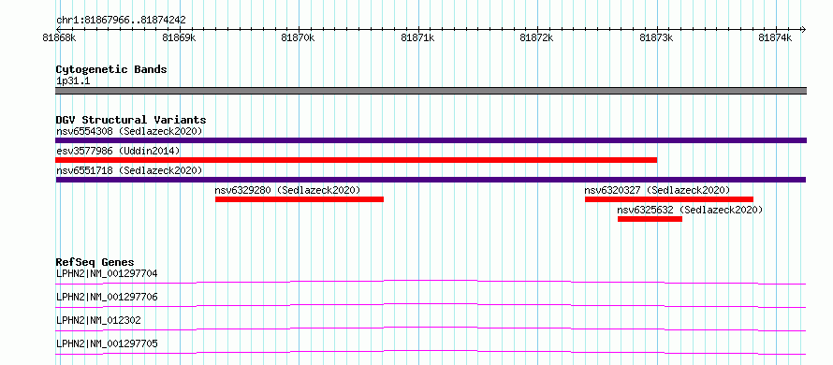
Task: Open the nsv6551718 (Sedlazeck2020) variant label
Action: (x=129, y=170)
